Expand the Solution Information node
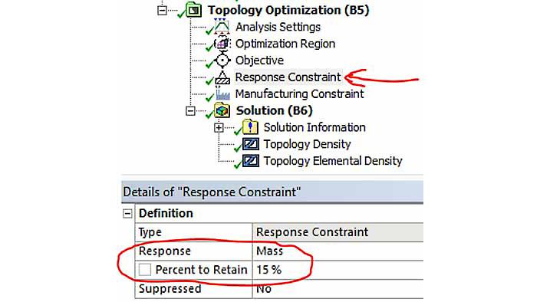Screen dimensions: 540x302 pos(219,127)
